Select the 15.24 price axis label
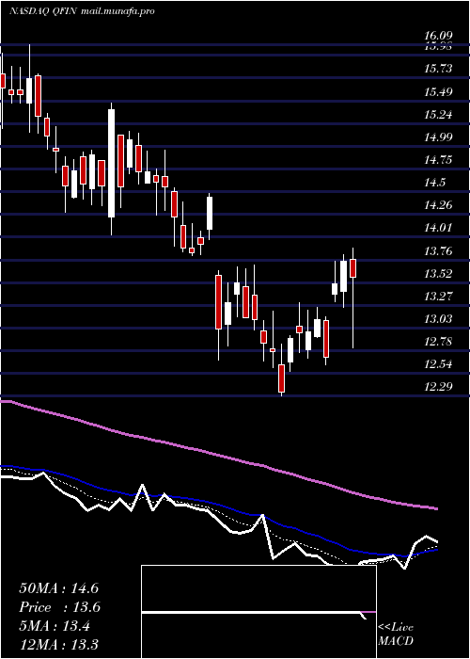This screenshot has height=659, width=470. pyautogui.click(x=439, y=114)
